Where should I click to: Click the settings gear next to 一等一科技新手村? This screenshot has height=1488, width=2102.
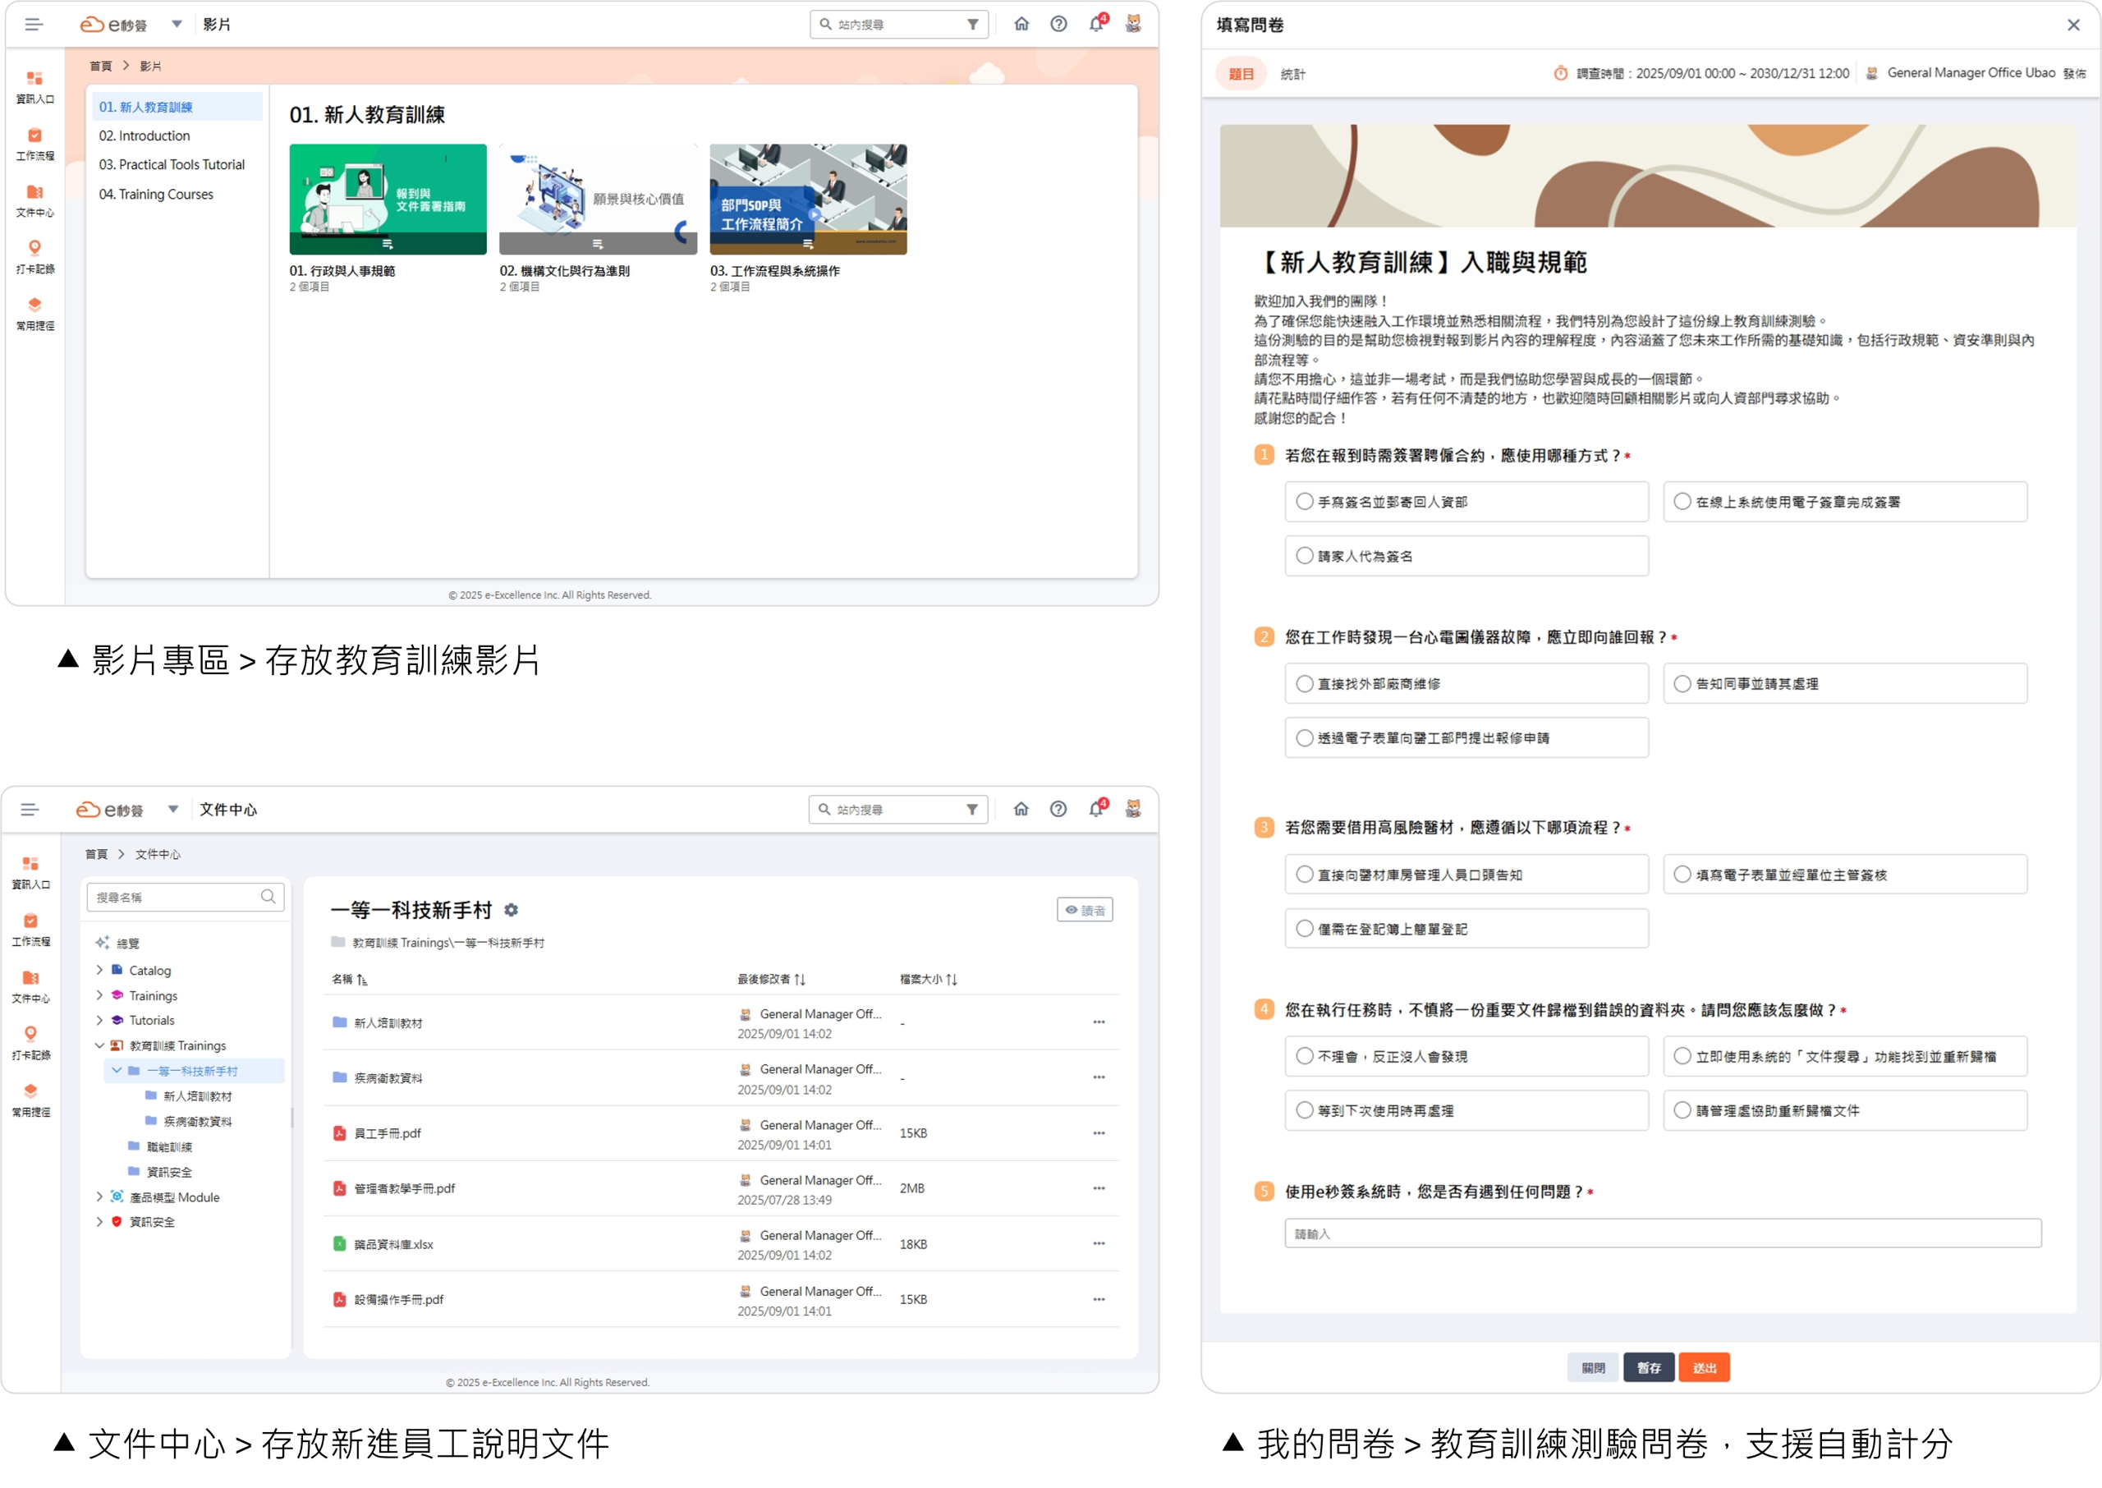point(511,910)
